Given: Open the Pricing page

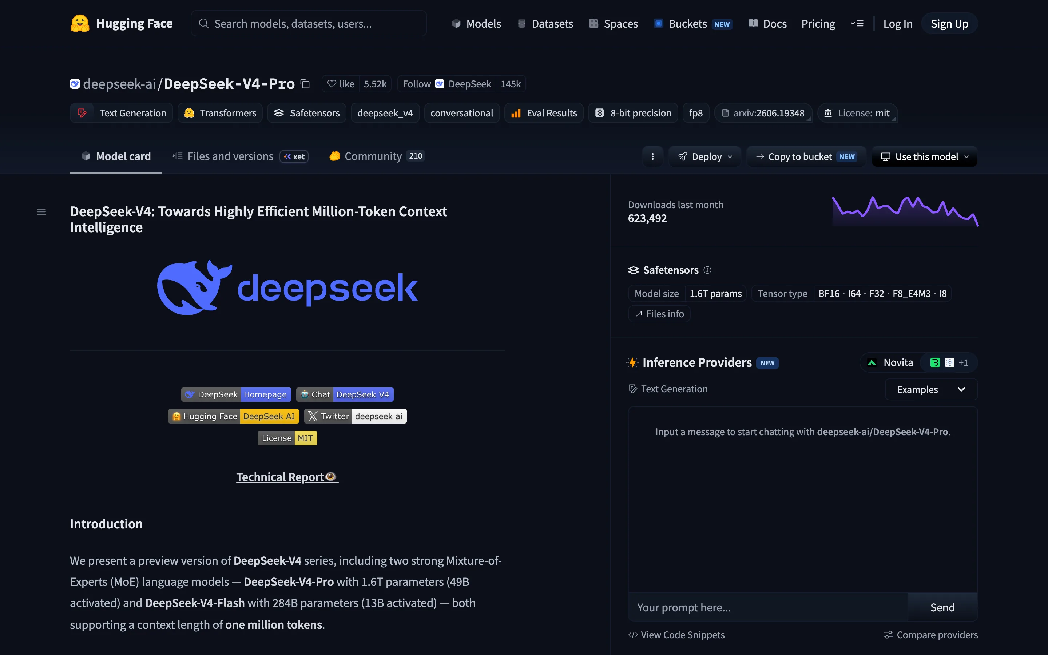Looking at the screenshot, I should coord(818,24).
